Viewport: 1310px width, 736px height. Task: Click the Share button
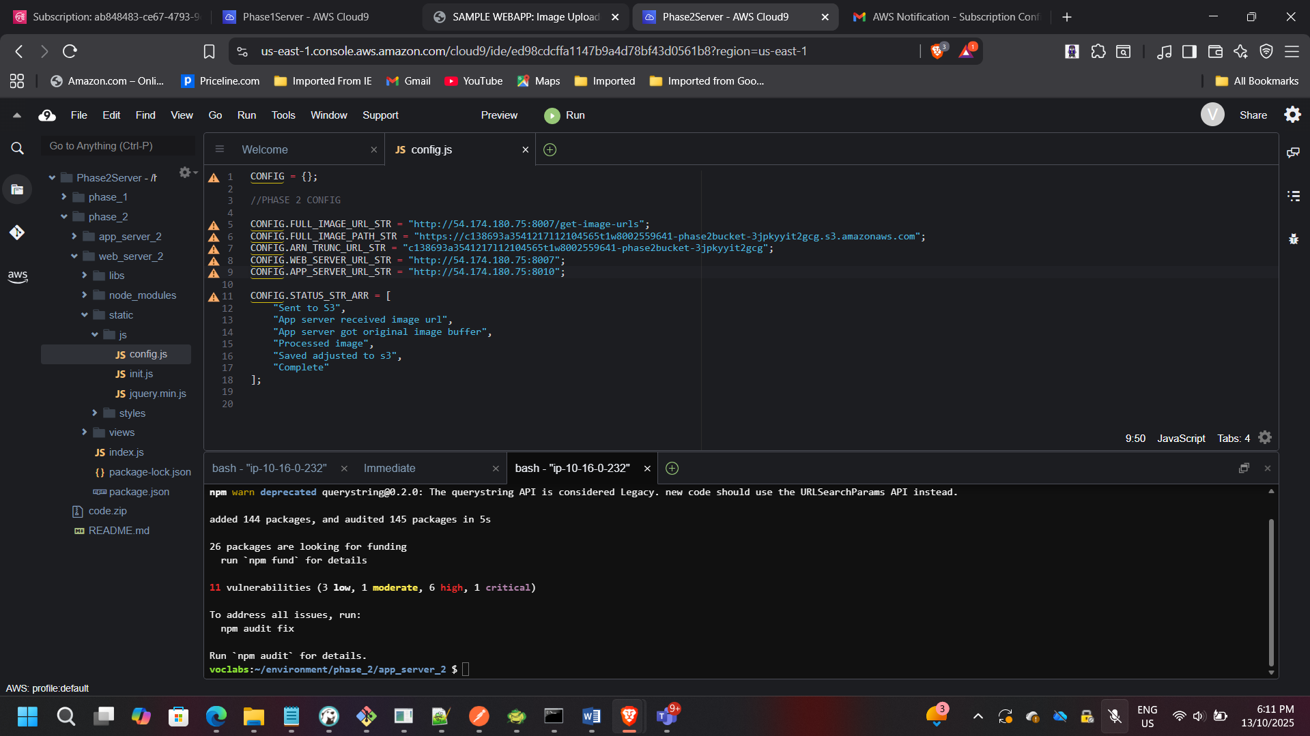1253,115
